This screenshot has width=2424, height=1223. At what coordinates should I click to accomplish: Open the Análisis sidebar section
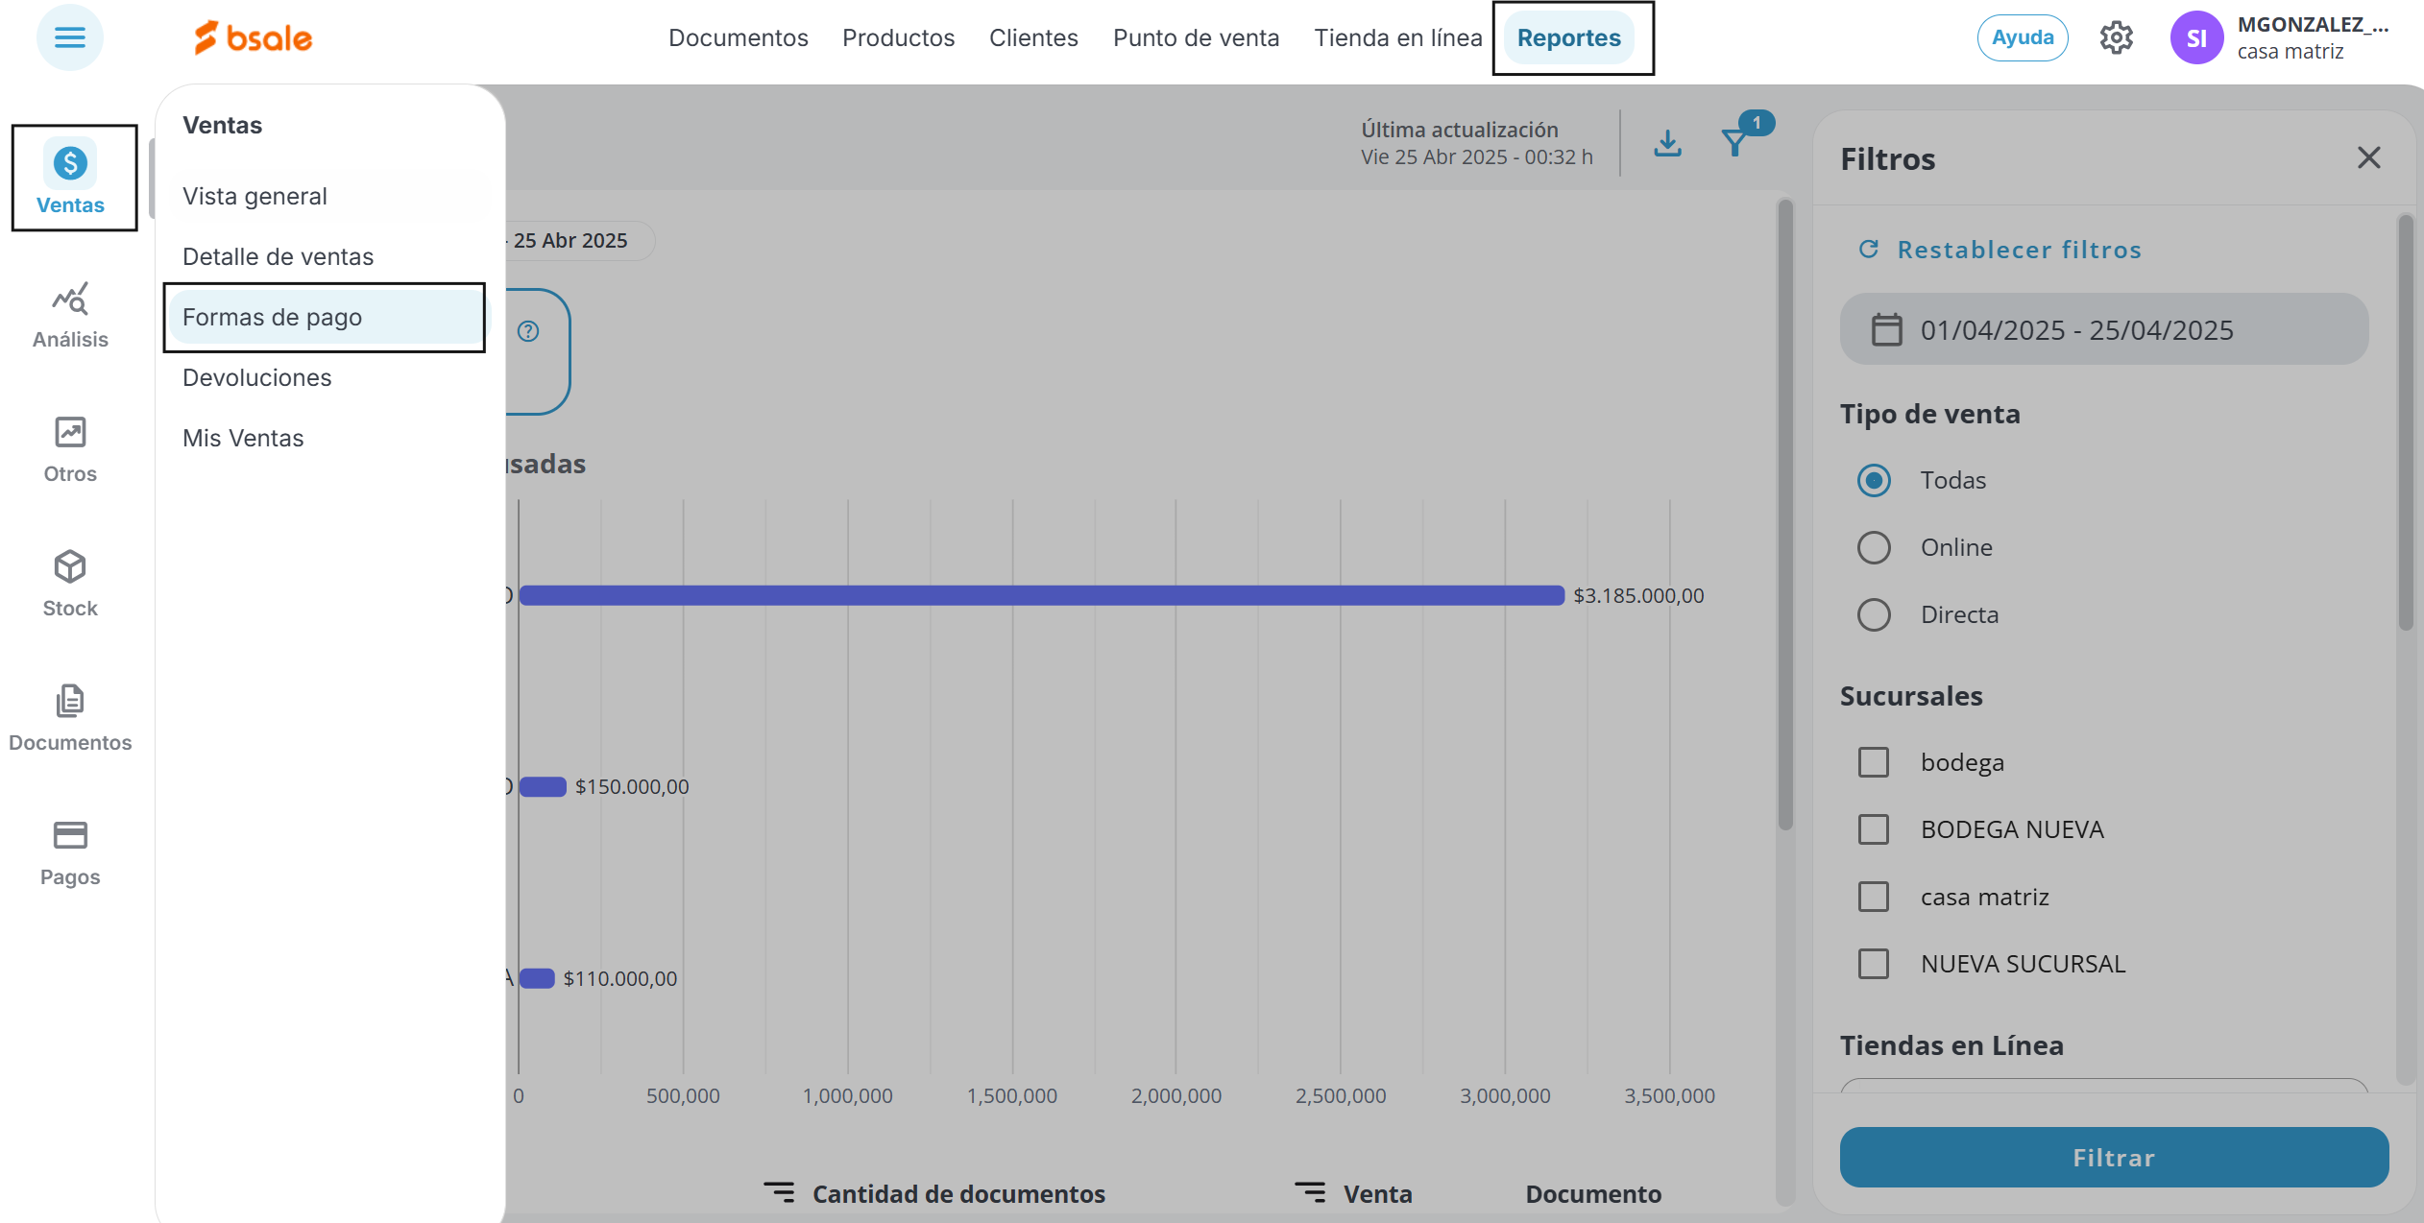coord(70,316)
